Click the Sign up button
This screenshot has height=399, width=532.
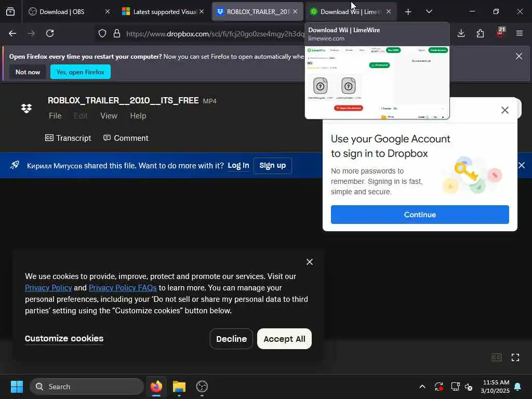click(x=272, y=166)
